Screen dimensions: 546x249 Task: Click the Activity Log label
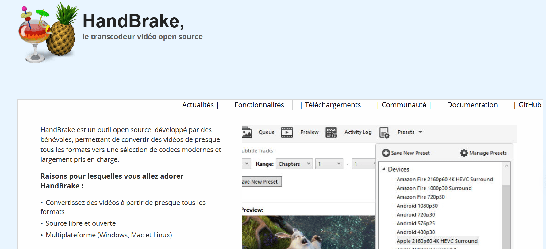[x=358, y=132]
